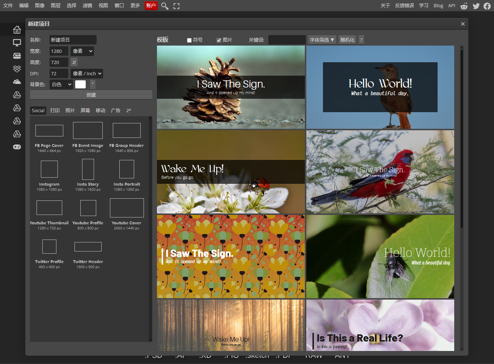The width and height of the screenshot is (494, 364).
Task: Open the 更多 menu
Action: click(x=135, y=5)
